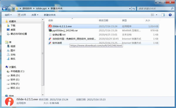Select the 软件说明 file name

click(x=57, y=43)
